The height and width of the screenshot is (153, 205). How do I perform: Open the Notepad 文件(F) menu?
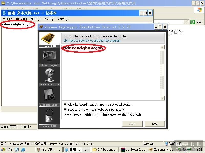tap(8, 19)
